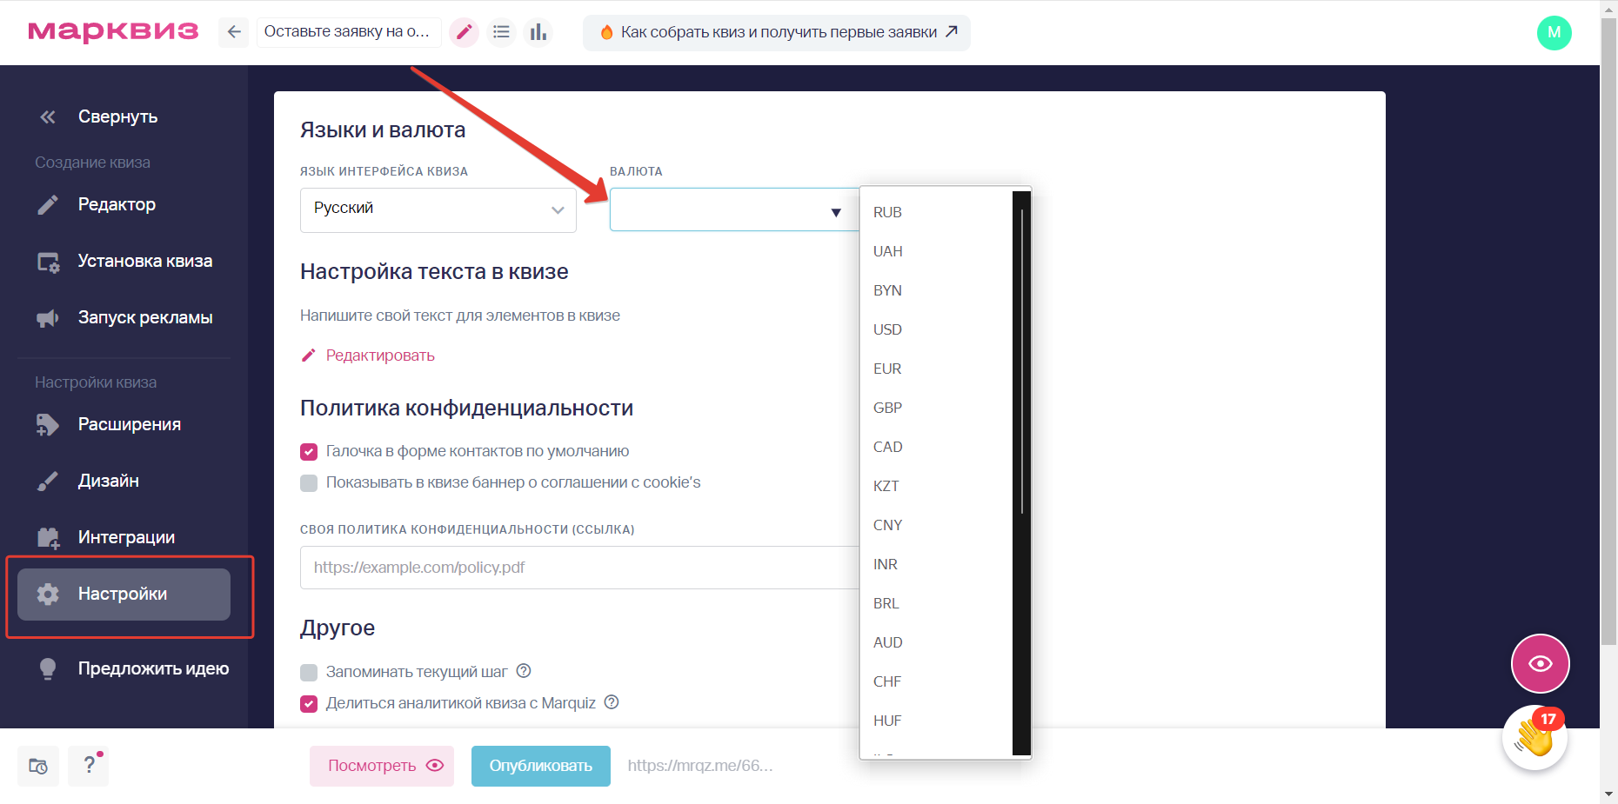Image resolution: width=1618 pixels, height=804 pixels.
Task: Select Настройки in the sidebar
Action: pos(124,595)
